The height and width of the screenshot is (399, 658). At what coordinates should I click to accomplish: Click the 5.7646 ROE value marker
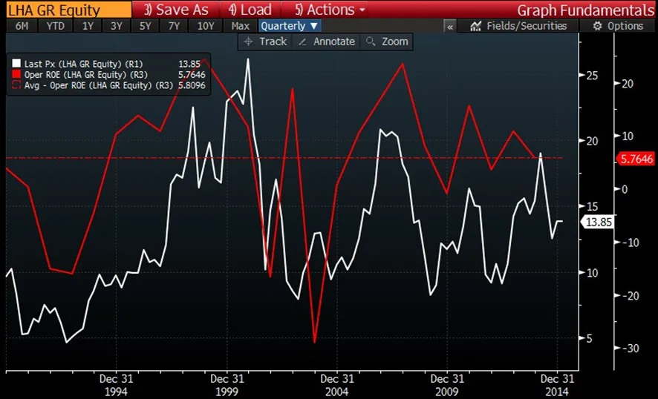[636, 158]
